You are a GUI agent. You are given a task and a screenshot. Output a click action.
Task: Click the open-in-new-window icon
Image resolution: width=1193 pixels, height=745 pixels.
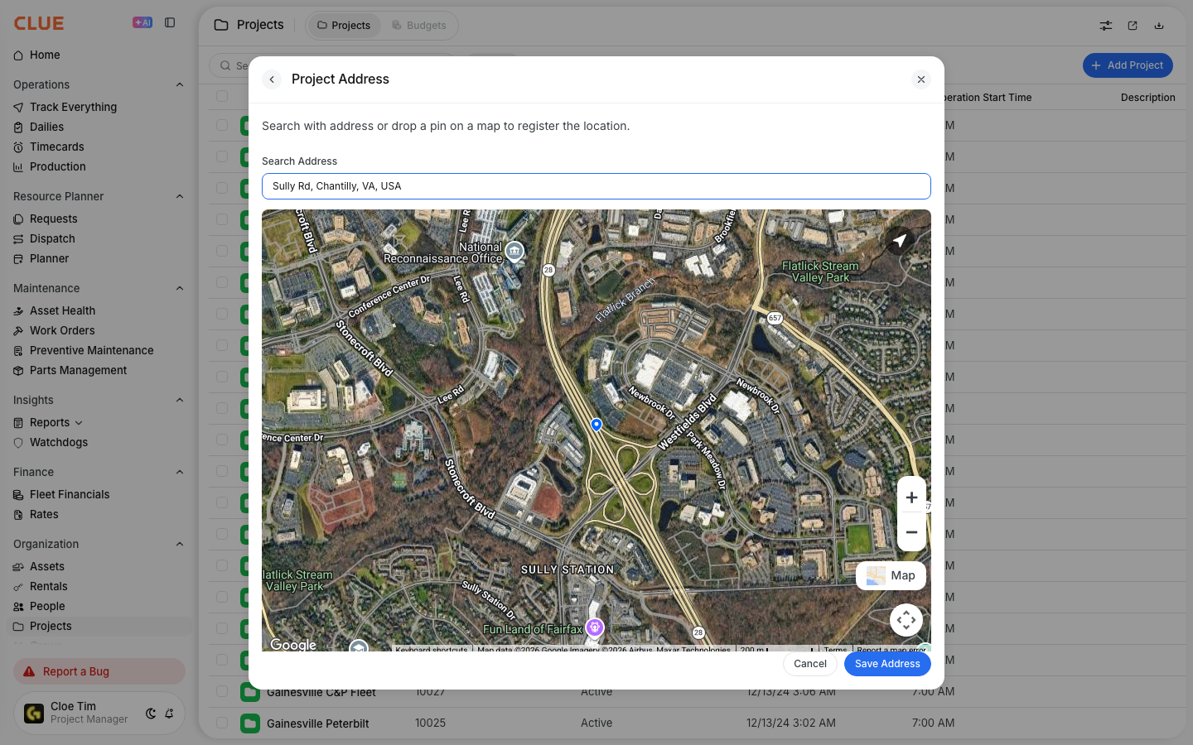tap(1133, 26)
